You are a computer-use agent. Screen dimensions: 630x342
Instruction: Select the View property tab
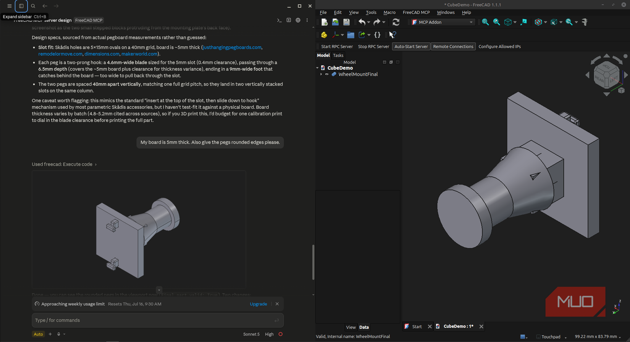tap(351, 327)
